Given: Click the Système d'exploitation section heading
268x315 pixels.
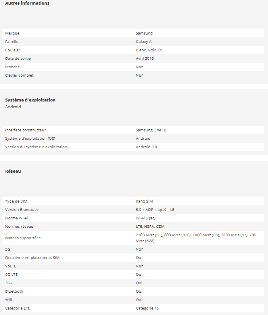Looking at the screenshot, I should (x=30, y=100).
